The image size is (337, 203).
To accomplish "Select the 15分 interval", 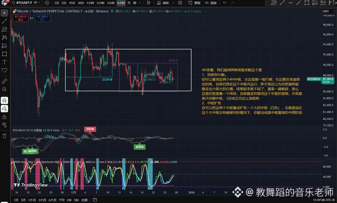I will [x=72, y=3].
